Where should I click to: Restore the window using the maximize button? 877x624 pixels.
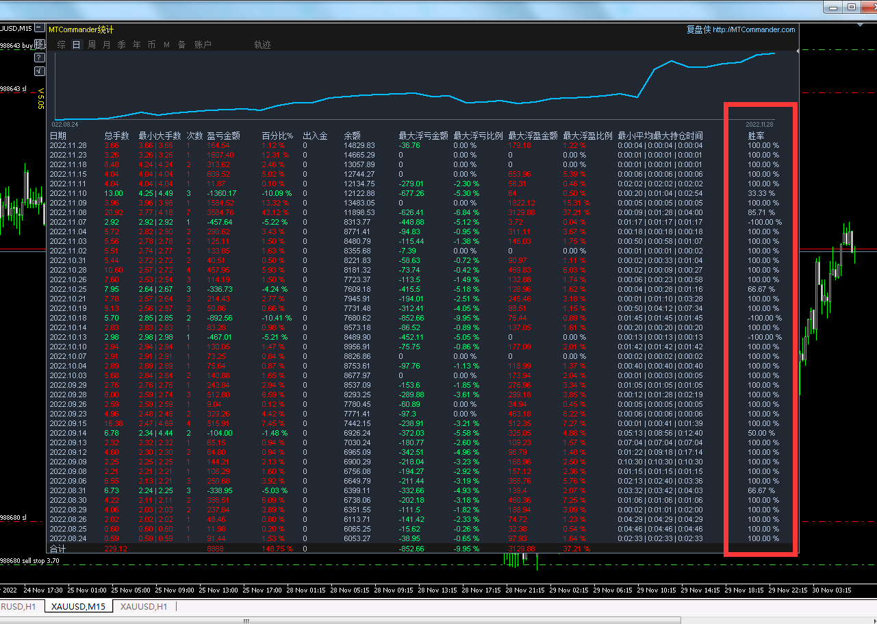(x=852, y=7)
